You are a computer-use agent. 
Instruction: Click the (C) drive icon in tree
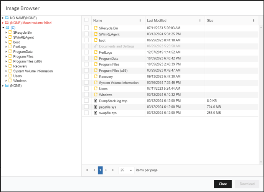point(7,28)
